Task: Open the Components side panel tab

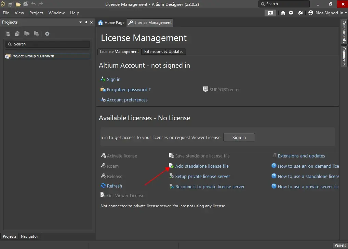Action: [344, 32]
